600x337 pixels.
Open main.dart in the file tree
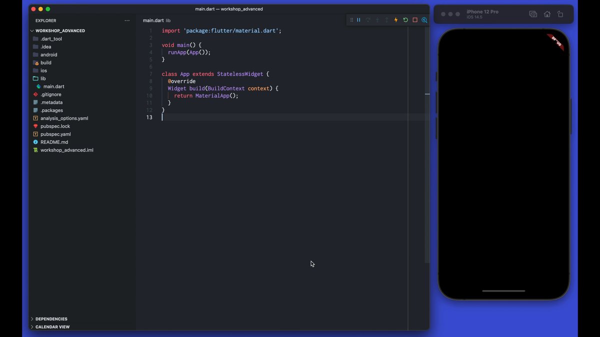(x=53, y=86)
